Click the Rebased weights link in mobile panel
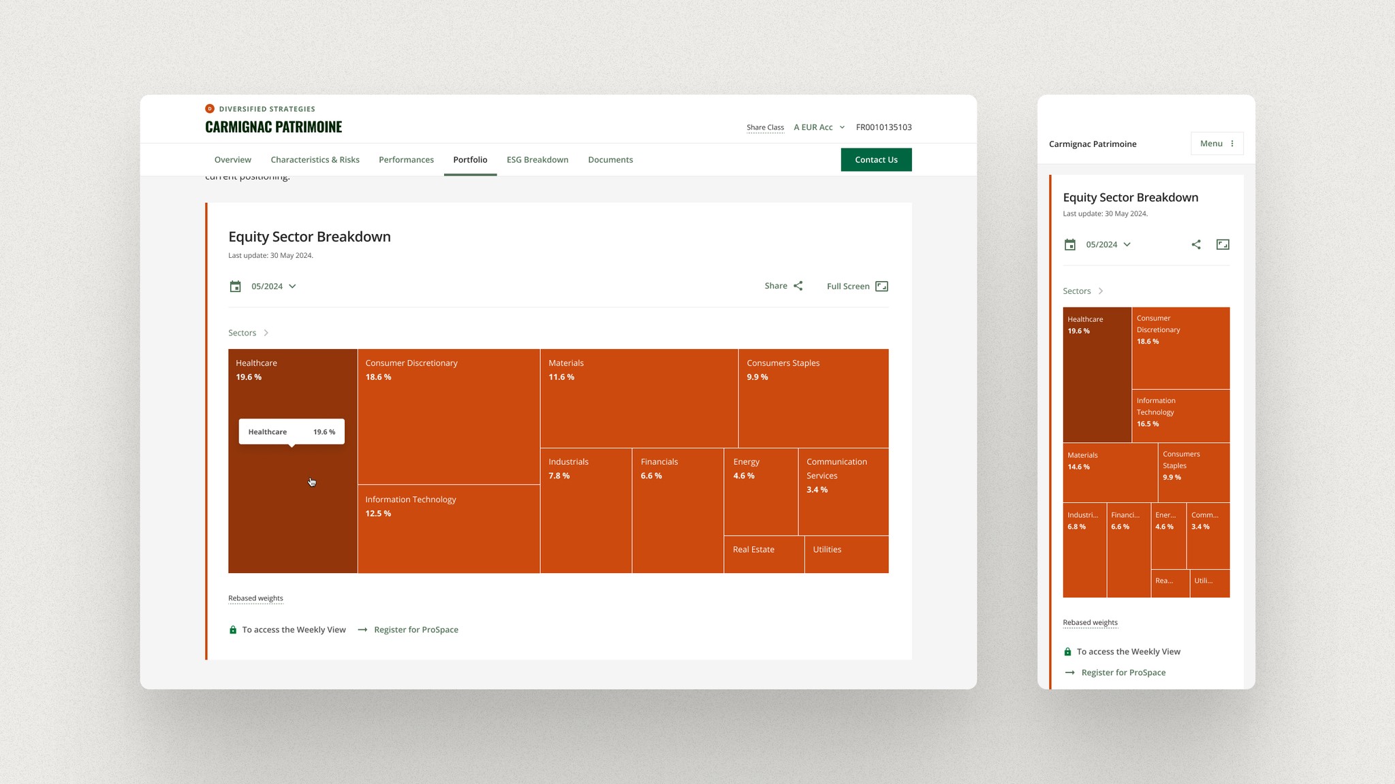1395x784 pixels. coord(1090,622)
